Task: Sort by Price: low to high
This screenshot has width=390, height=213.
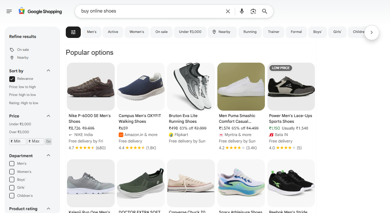Action: coord(23,87)
